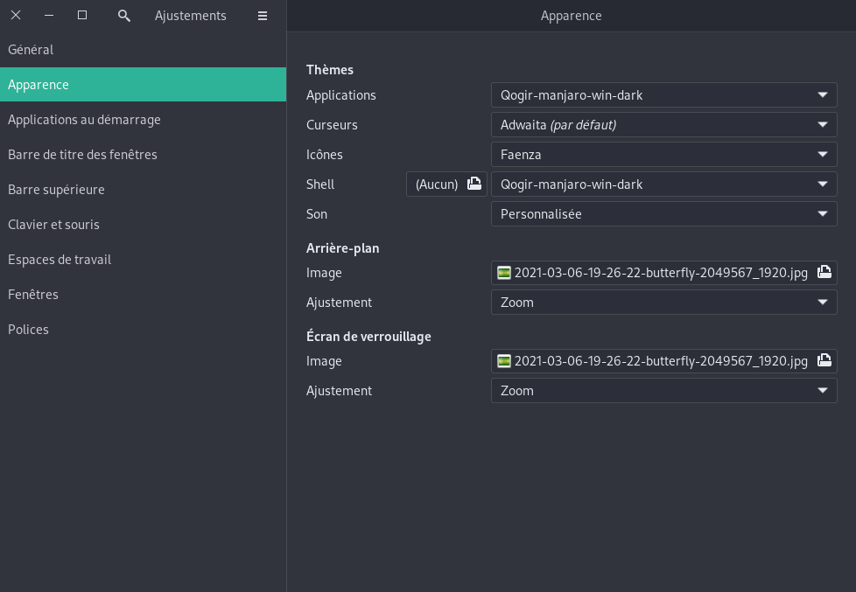This screenshot has width=856, height=592.
Task: Choose the Écran de verrouillage image file button
Action: click(x=663, y=360)
